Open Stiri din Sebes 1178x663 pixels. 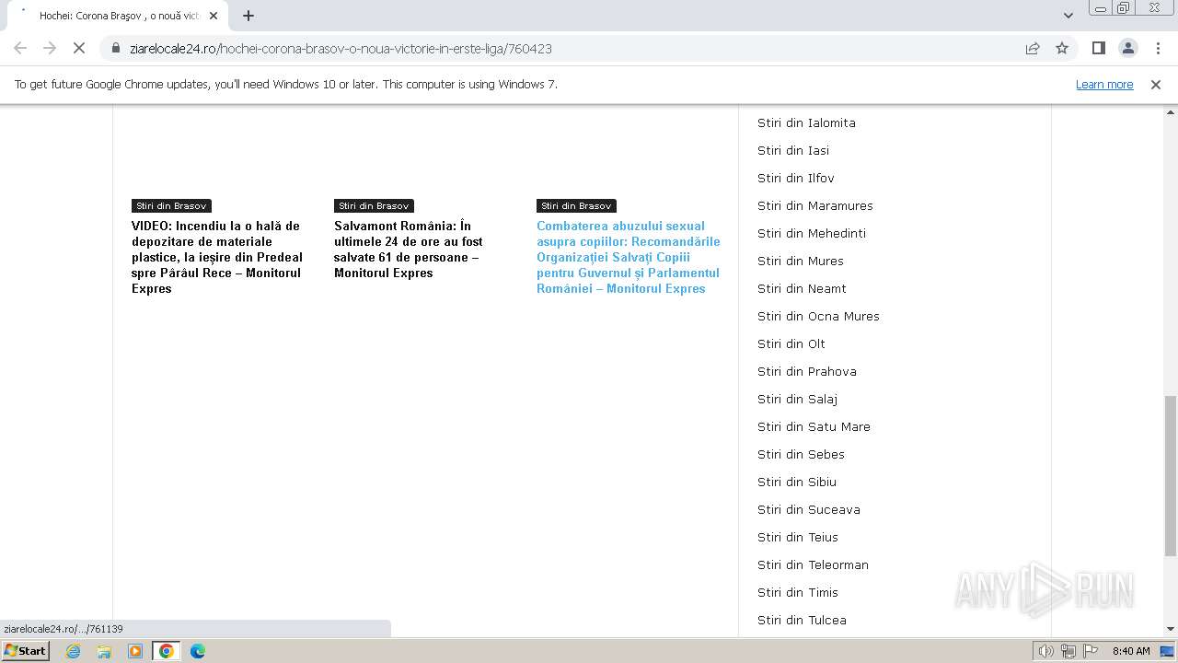(x=801, y=454)
